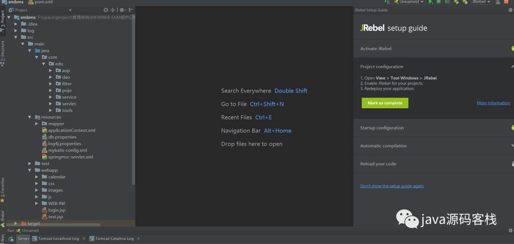Open the Web side tab
The width and height of the screenshot is (514, 244).
(x=3, y=238)
